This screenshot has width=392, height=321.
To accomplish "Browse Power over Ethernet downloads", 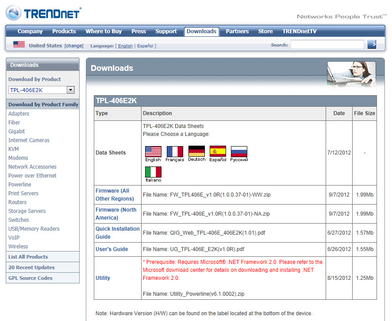I will (32, 176).
